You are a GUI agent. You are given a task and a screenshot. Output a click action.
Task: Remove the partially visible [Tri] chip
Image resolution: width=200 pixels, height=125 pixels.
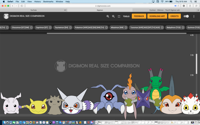pos(7,27)
